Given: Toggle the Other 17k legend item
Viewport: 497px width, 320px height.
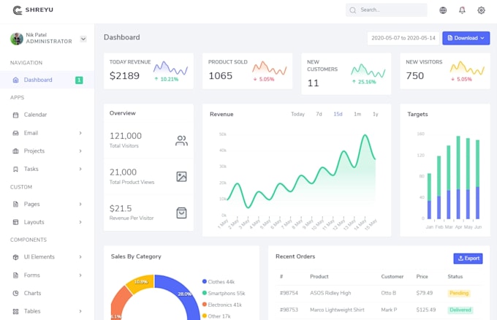Looking at the screenshot, I should click(216, 316).
